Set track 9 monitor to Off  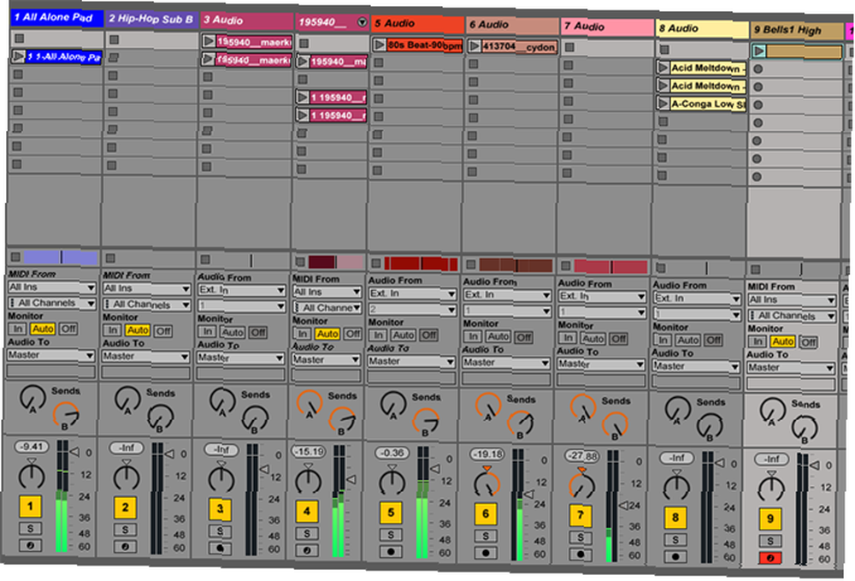(x=809, y=342)
